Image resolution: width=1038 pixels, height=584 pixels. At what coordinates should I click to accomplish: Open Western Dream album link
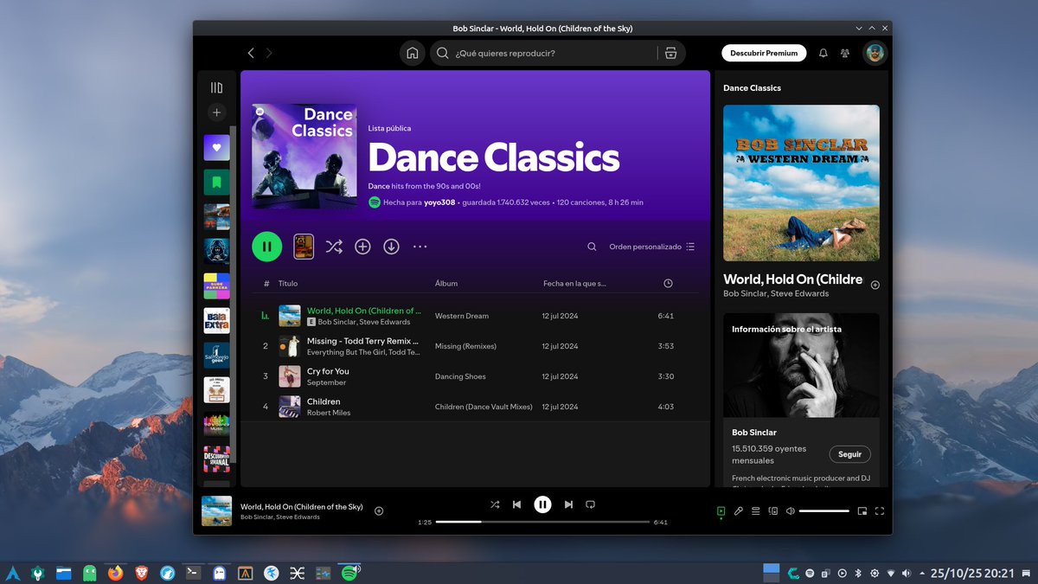(x=462, y=316)
